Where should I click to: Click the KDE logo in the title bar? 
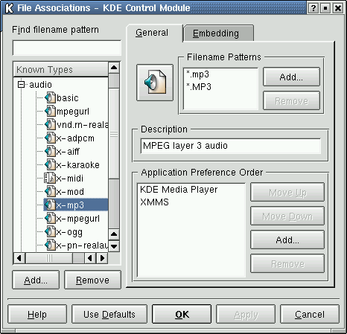[9, 8]
